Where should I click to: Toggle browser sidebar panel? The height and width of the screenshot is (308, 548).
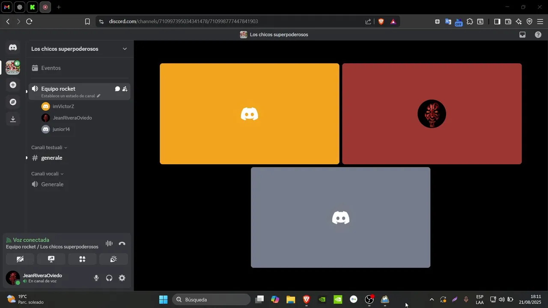[497, 21]
